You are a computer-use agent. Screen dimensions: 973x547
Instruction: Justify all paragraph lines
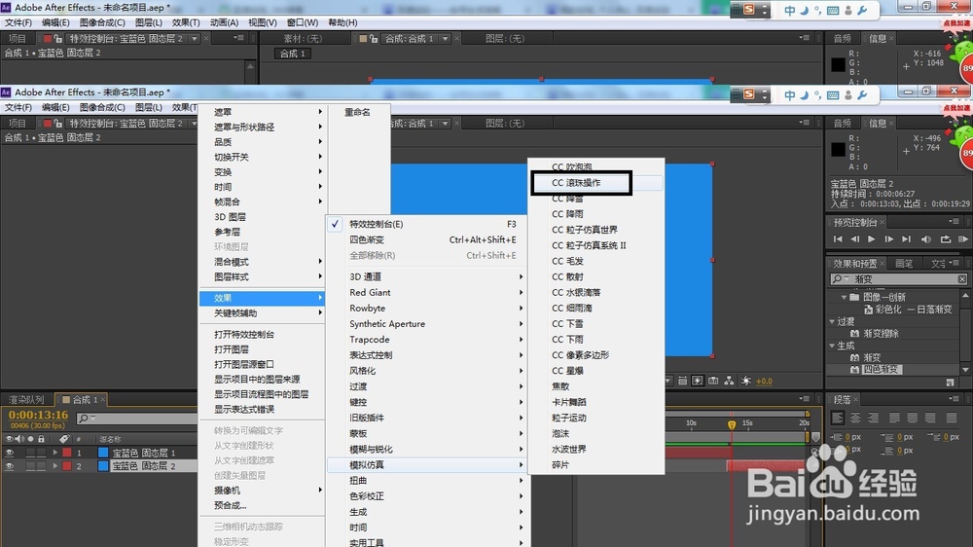(952, 418)
